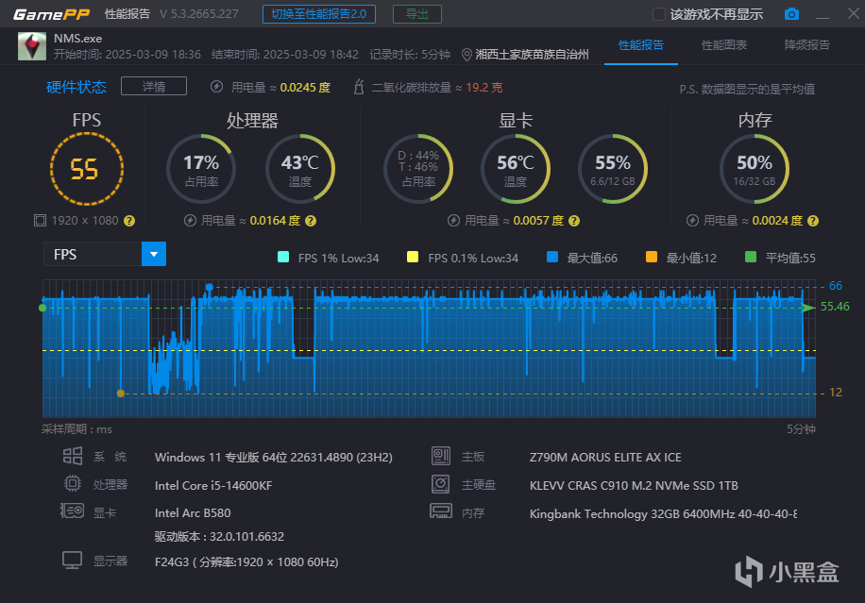
Task: Click the 19.2 克 emission value
Action: pos(484,88)
